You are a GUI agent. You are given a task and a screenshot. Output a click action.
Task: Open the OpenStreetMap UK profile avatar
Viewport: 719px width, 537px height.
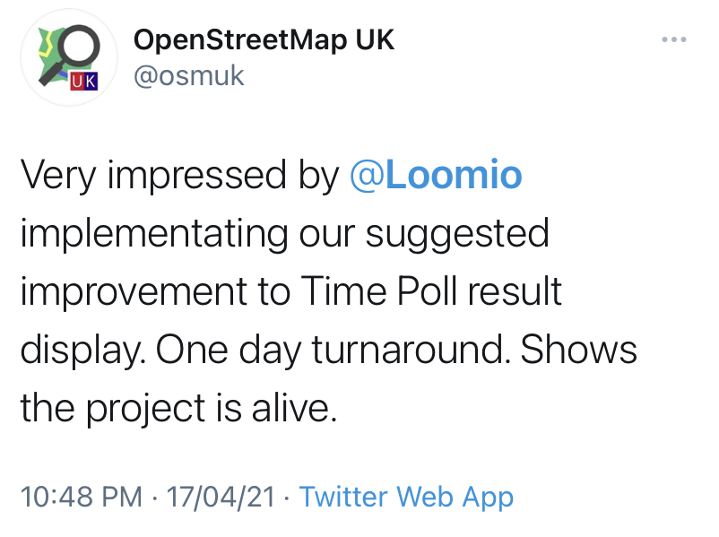coord(69,57)
